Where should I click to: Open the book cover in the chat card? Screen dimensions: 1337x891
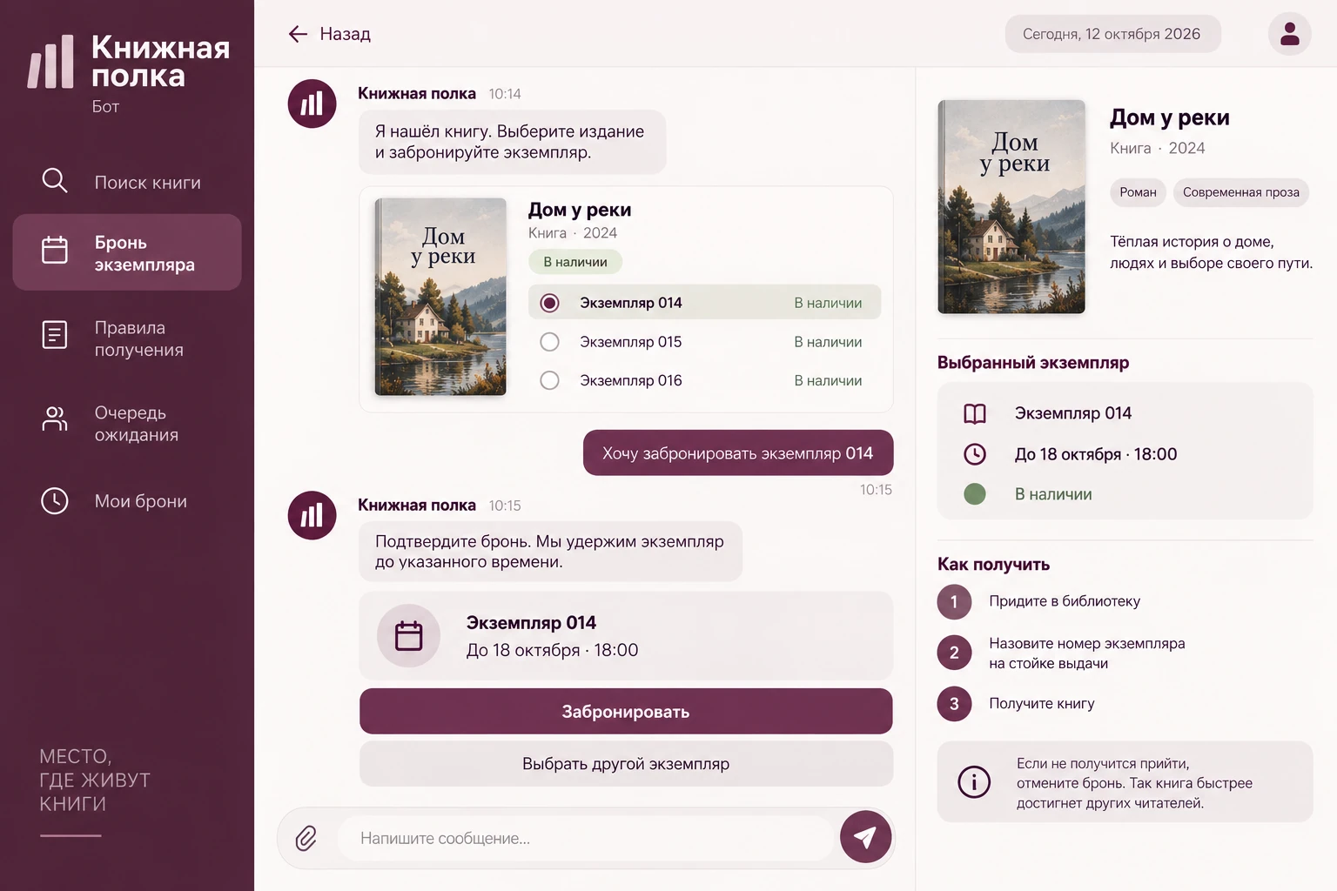(x=440, y=297)
